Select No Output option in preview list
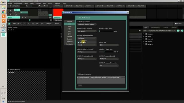This screenshot has height=103, width=184. [x=87, y=42]
